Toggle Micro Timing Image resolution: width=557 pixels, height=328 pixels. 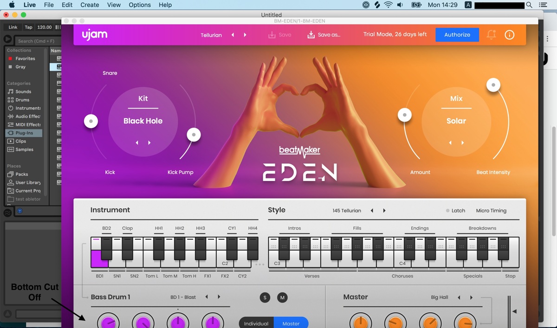491,211
